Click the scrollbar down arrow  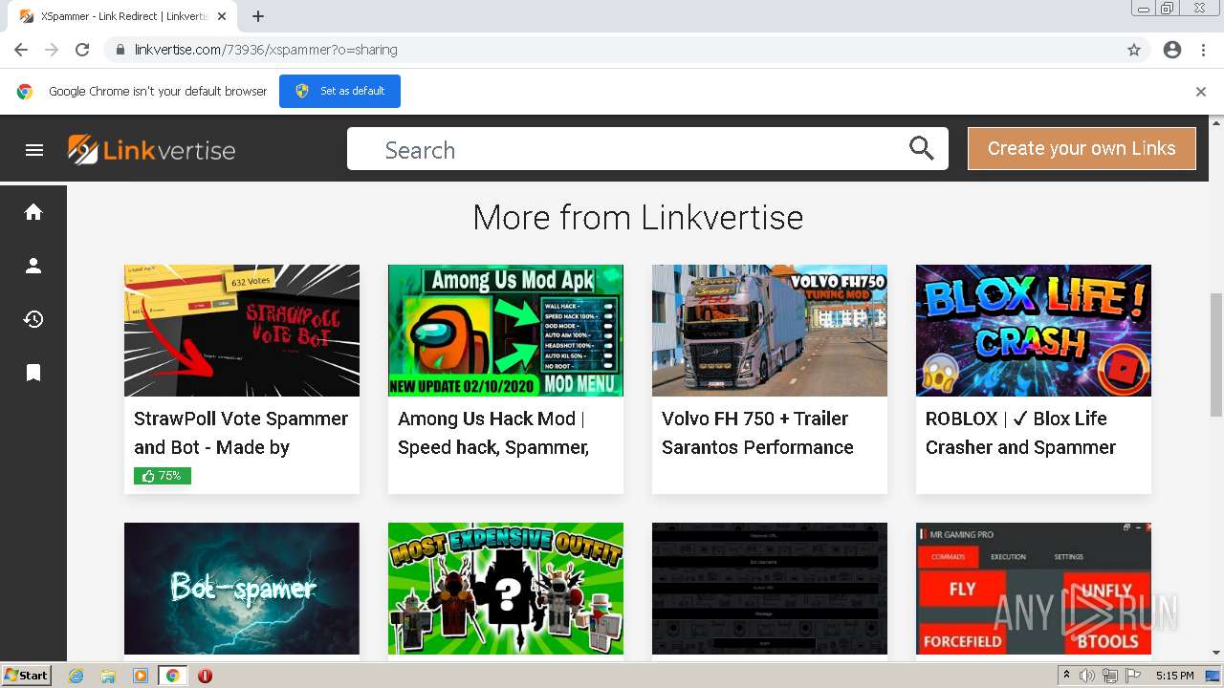point(1216,654)
